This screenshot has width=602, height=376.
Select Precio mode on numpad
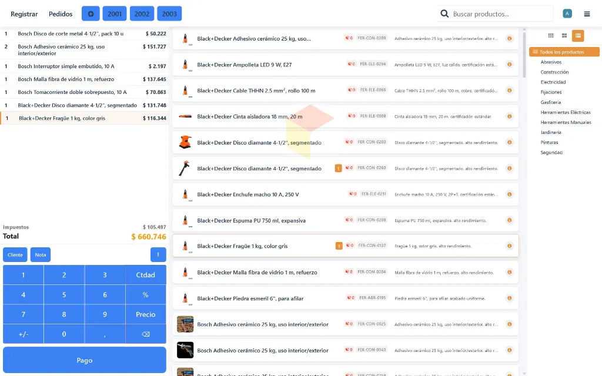[x=146, y=314]
